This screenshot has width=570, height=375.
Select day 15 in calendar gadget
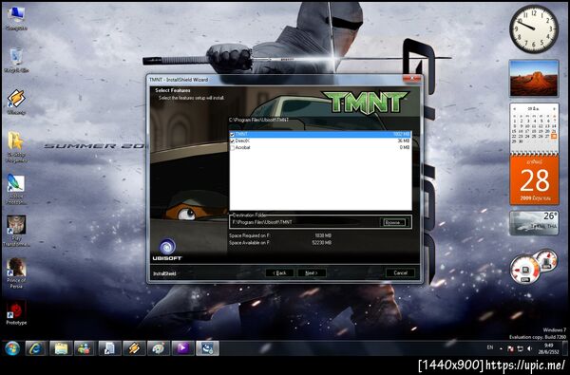pos(514,131)
